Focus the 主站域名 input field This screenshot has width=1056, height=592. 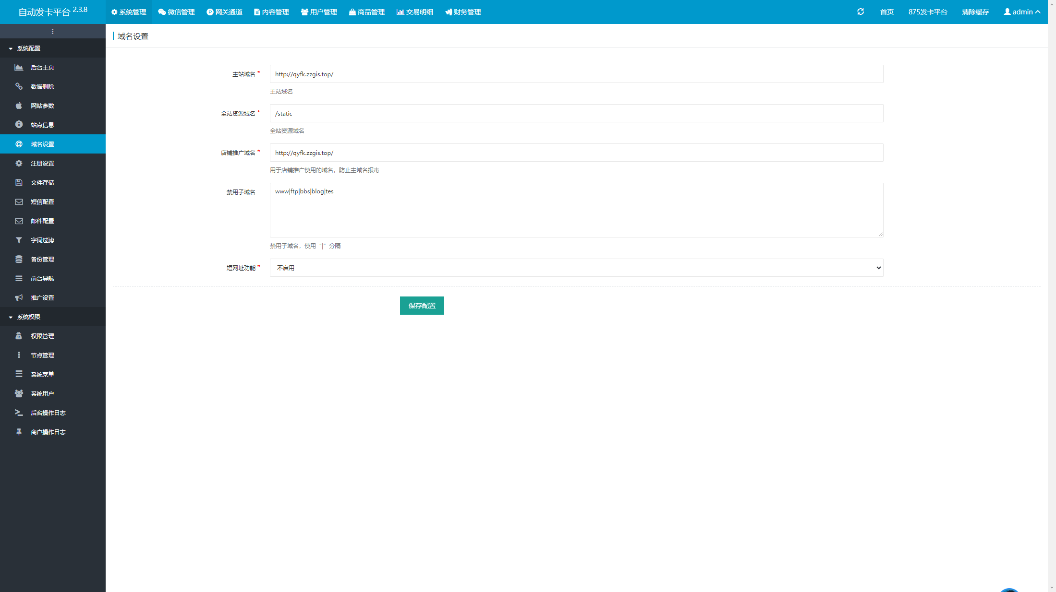(x=576, y=74)
